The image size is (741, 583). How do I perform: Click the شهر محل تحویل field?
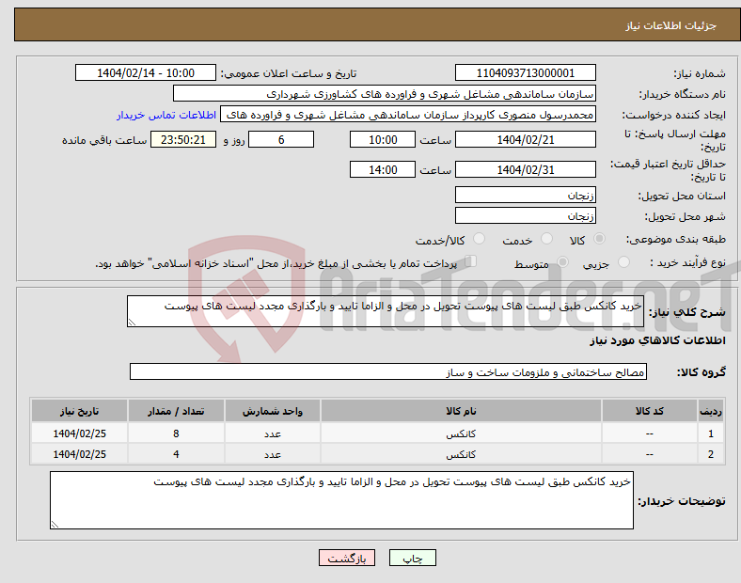tap(525, 215)
